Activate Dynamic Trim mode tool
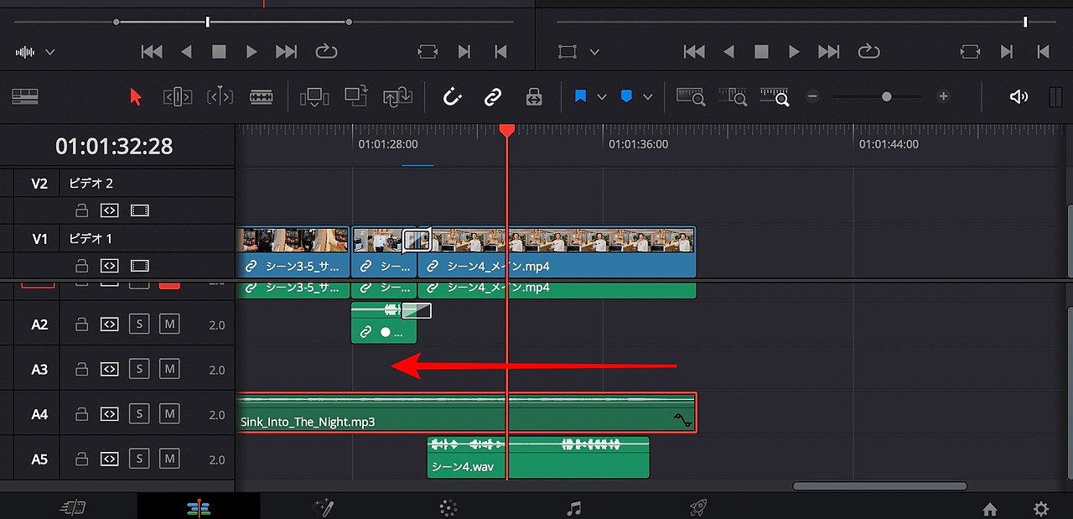Screen dimensions: 1073x519 220,96
